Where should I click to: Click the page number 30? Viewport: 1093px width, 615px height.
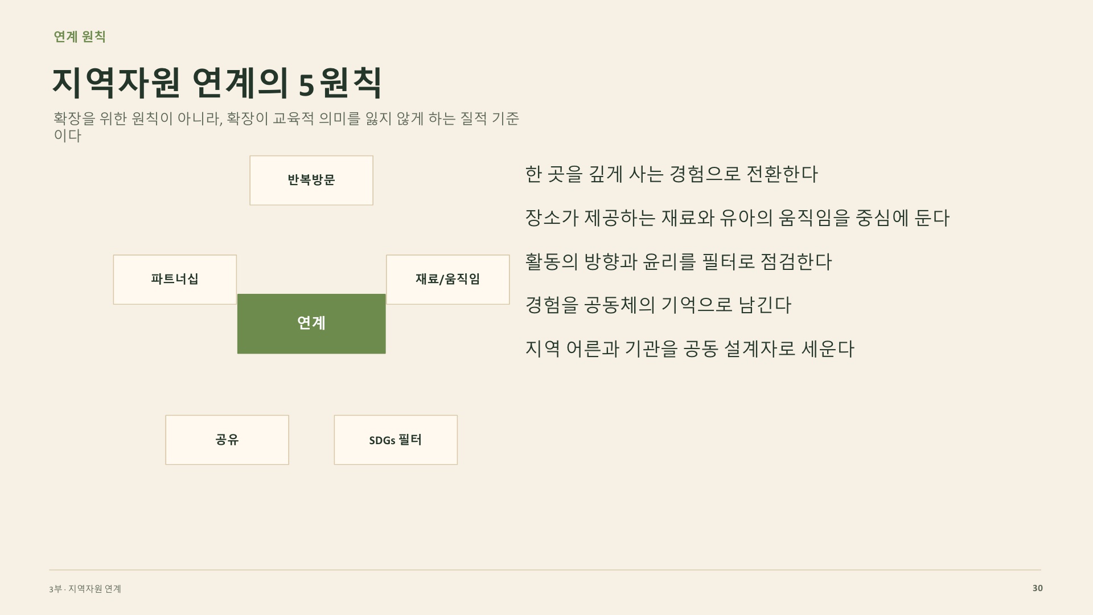(1037, 588)
